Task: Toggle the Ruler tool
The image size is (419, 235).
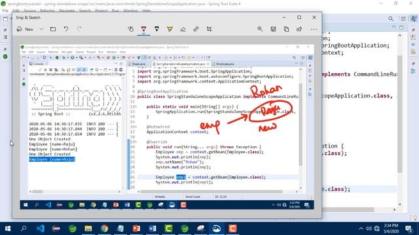Action: [196, 29]
